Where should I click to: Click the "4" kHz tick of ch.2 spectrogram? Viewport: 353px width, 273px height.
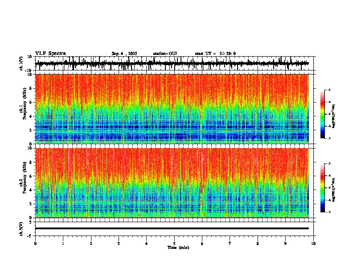click(x=31, y=190)
